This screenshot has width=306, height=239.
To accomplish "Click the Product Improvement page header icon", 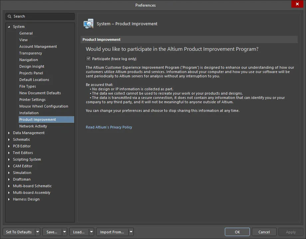I will [x=88, y=24].
